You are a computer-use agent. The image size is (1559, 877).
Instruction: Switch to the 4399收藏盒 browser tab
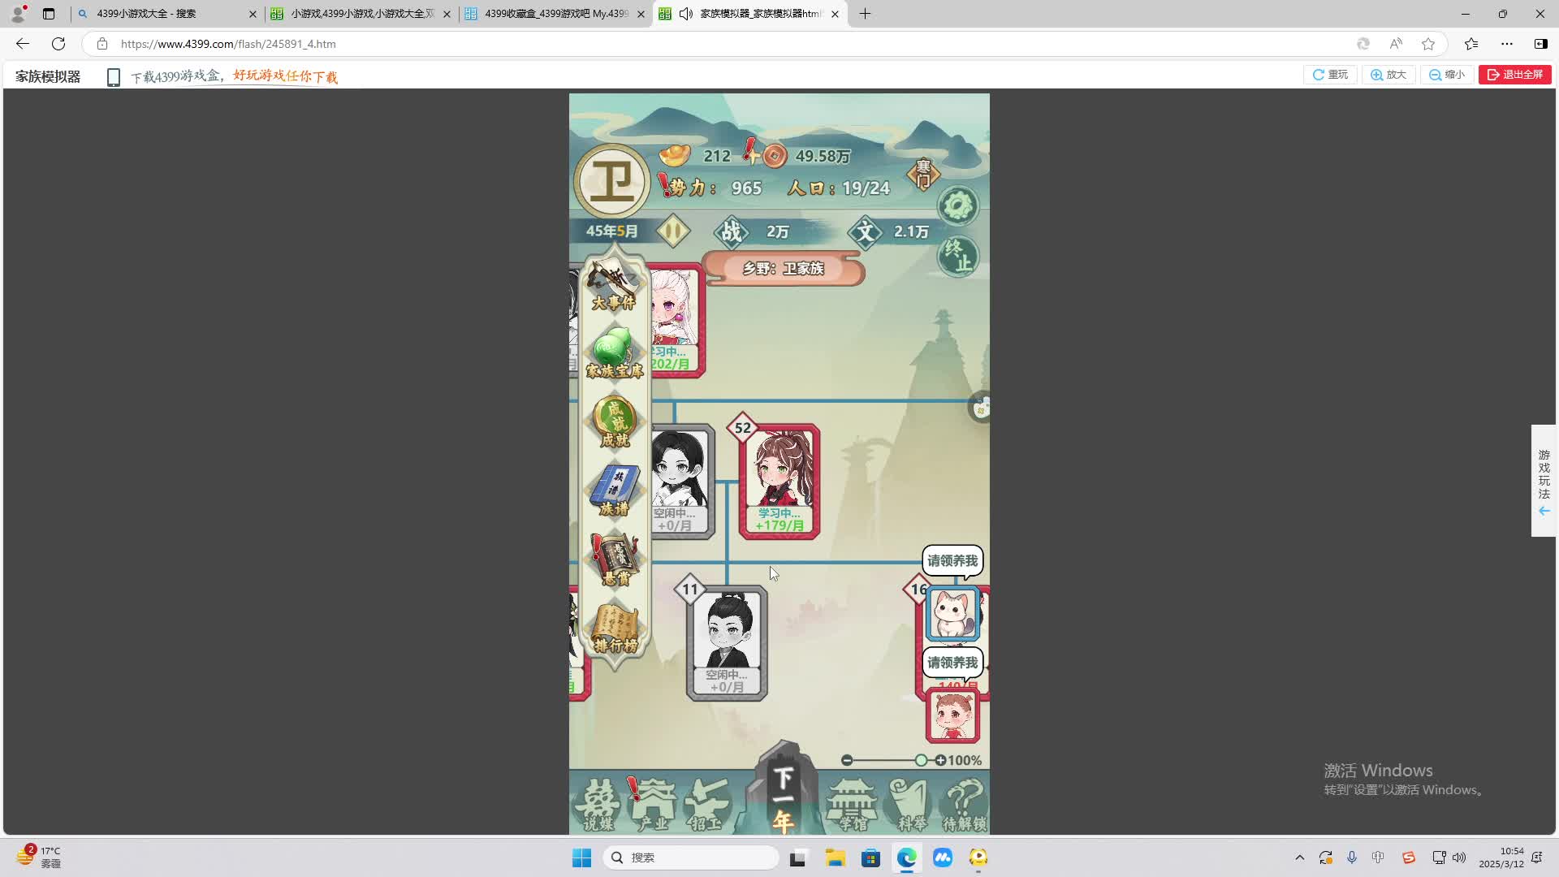(x=555, y=14)
